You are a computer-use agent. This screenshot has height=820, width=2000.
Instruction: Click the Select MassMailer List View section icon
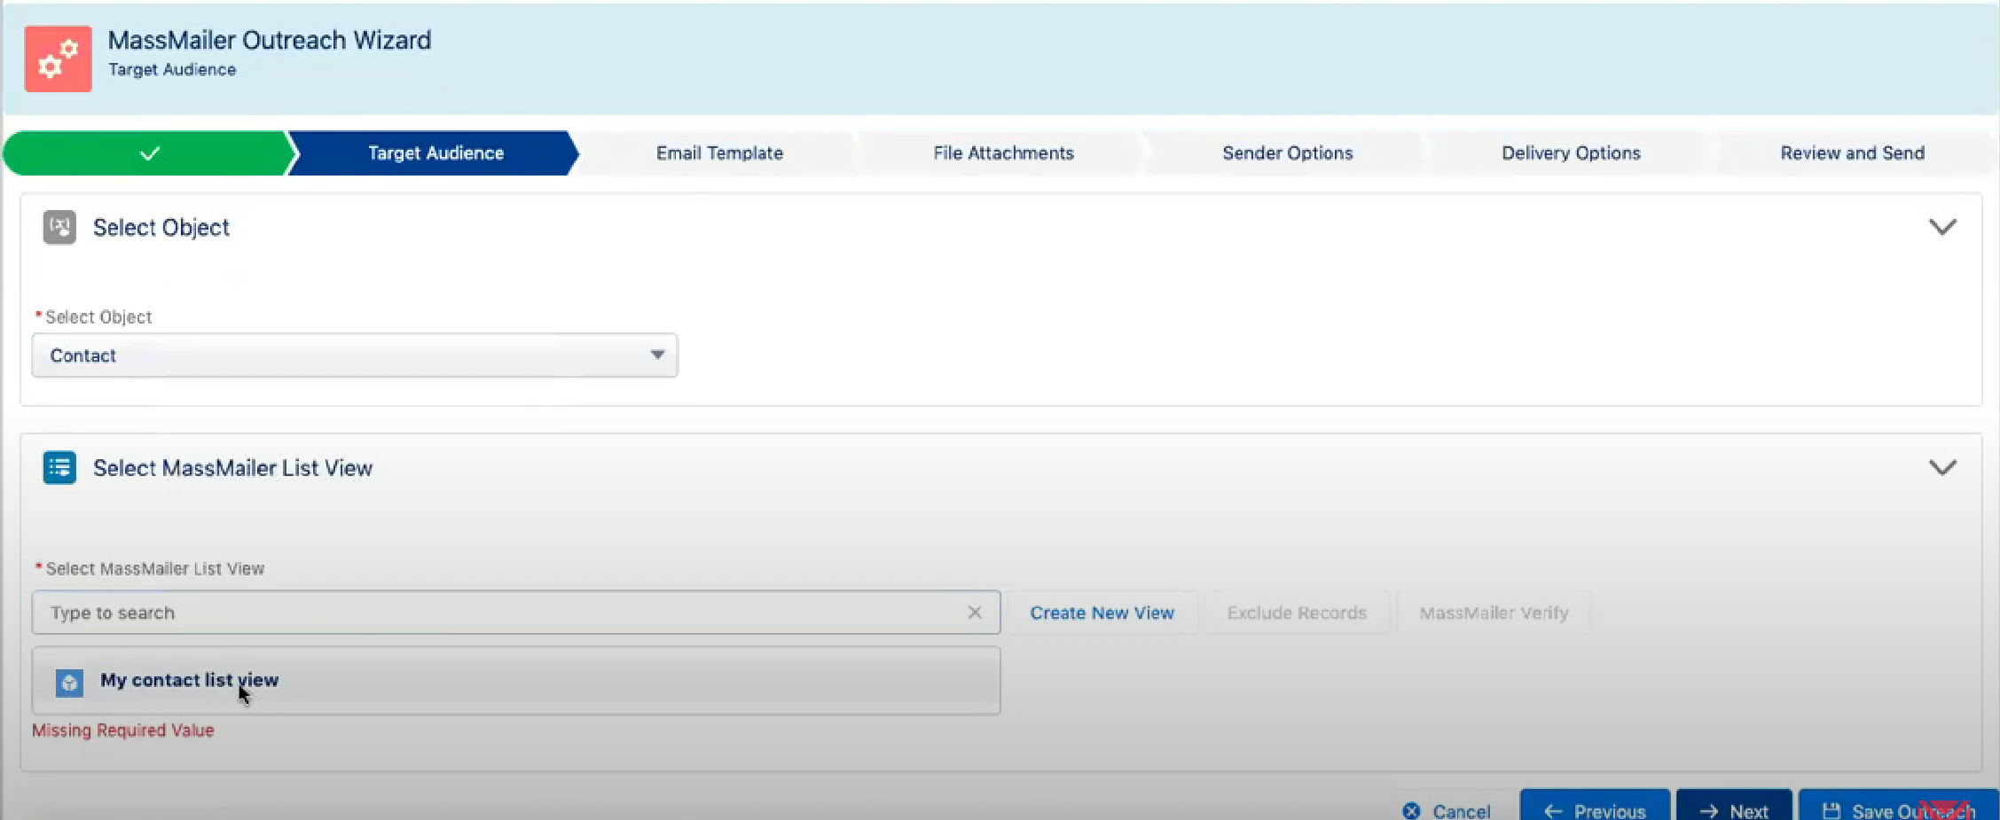(59, 468)
